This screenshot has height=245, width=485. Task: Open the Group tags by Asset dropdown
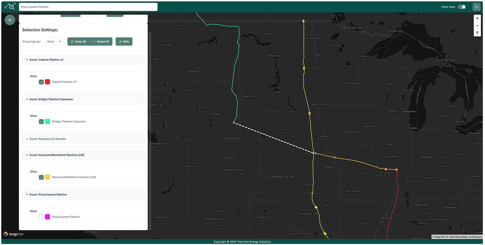coord(55,42)
